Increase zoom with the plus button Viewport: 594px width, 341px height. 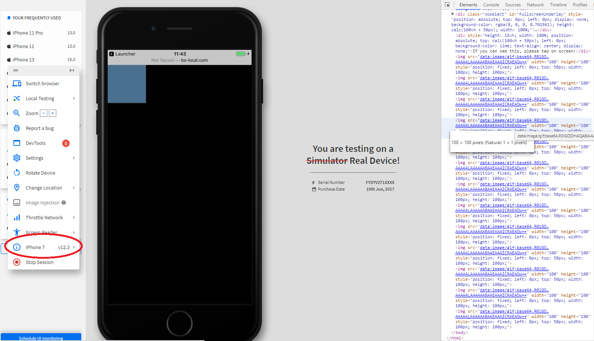click(53, 113)
